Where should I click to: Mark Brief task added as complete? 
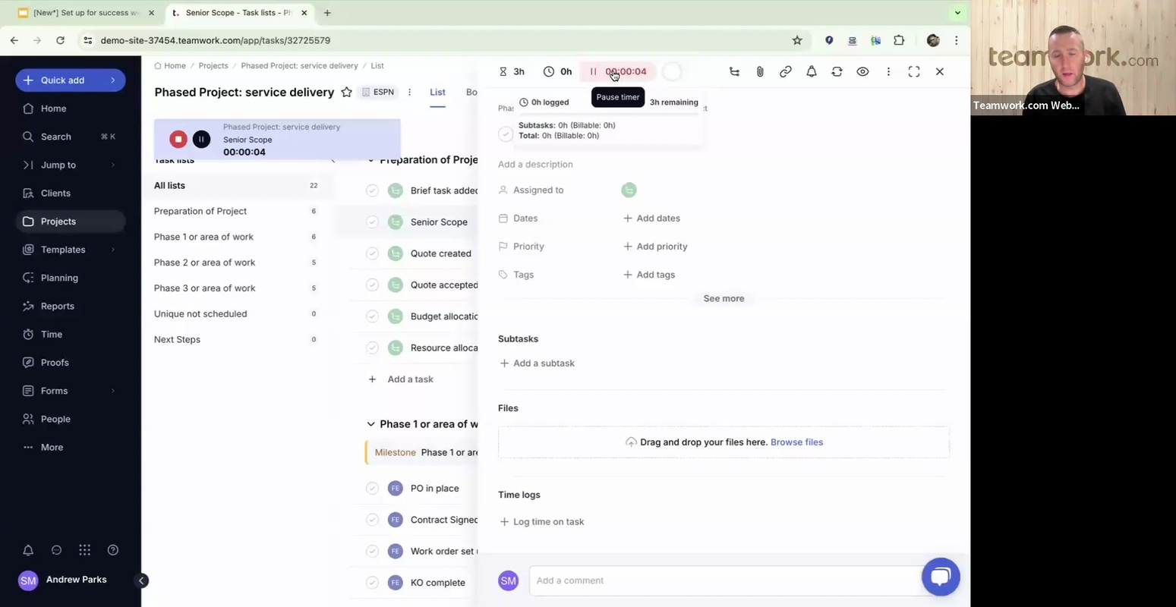tap(372, 190)
